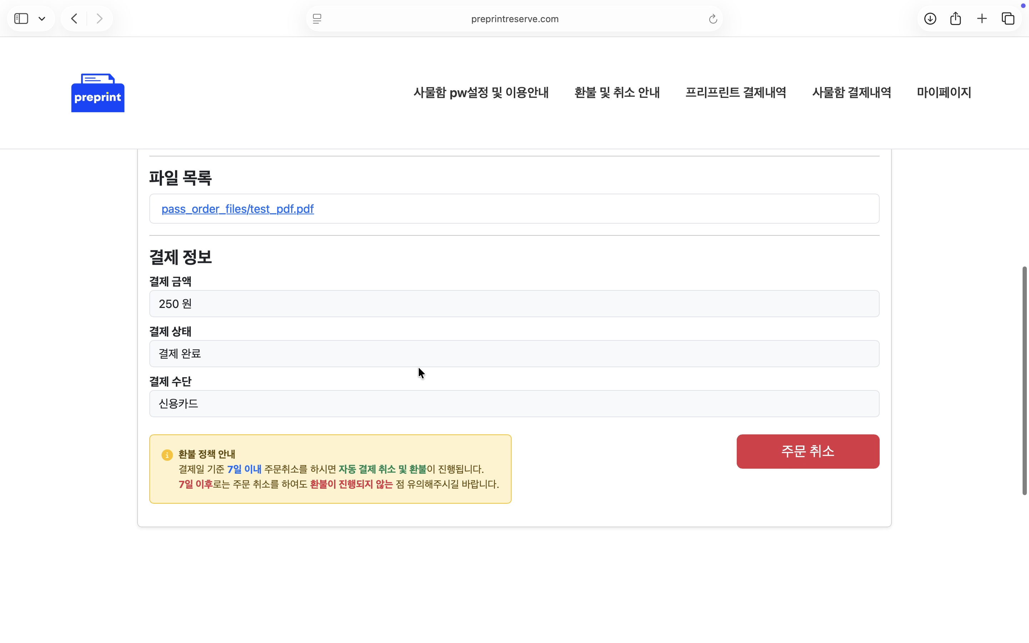Open the page settings icon beside the URL

point(316,19)
